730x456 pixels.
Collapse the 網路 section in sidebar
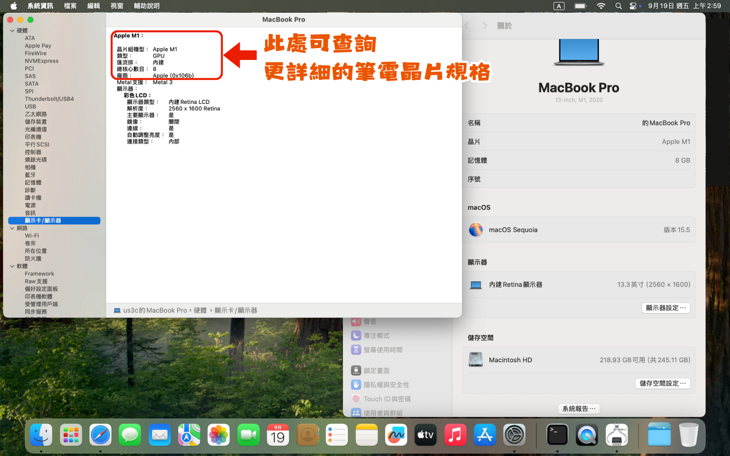coord(12,228)
